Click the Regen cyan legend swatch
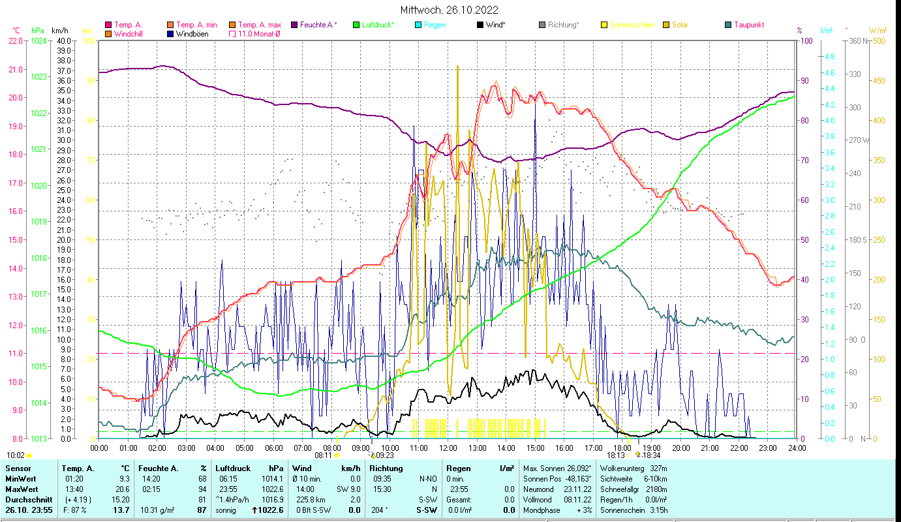901x522 pixels. [x=418, y=25]
